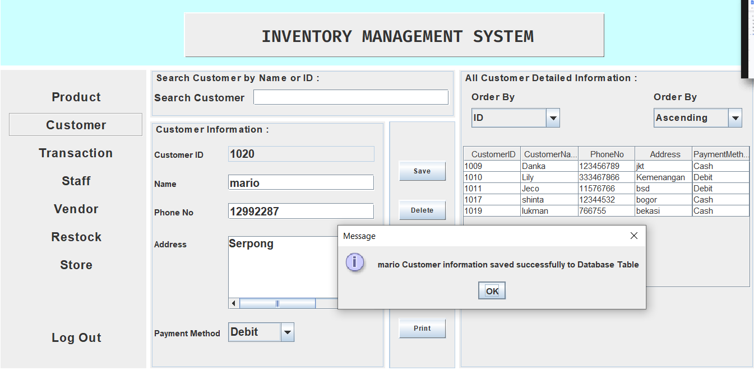The height and width of the screenshot is (371, 754).
Task: Click Log Out in the sidebar
Action: (x=76, y=337)
